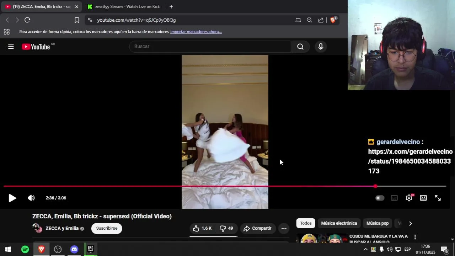Mute the video using the speaker icon
Viewport: 455px width, 256px height.
(x=31, y=198)
